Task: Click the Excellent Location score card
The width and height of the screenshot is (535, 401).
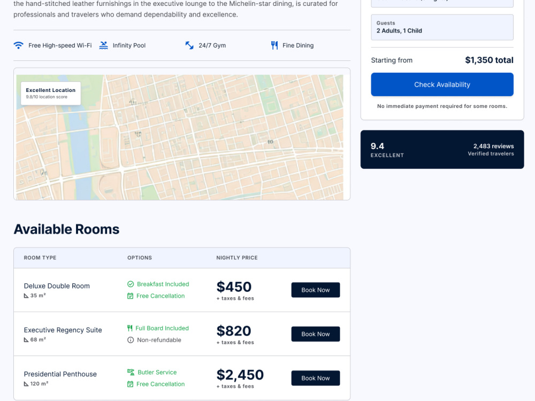Action: pyautogui.click(x=51, y=93)
